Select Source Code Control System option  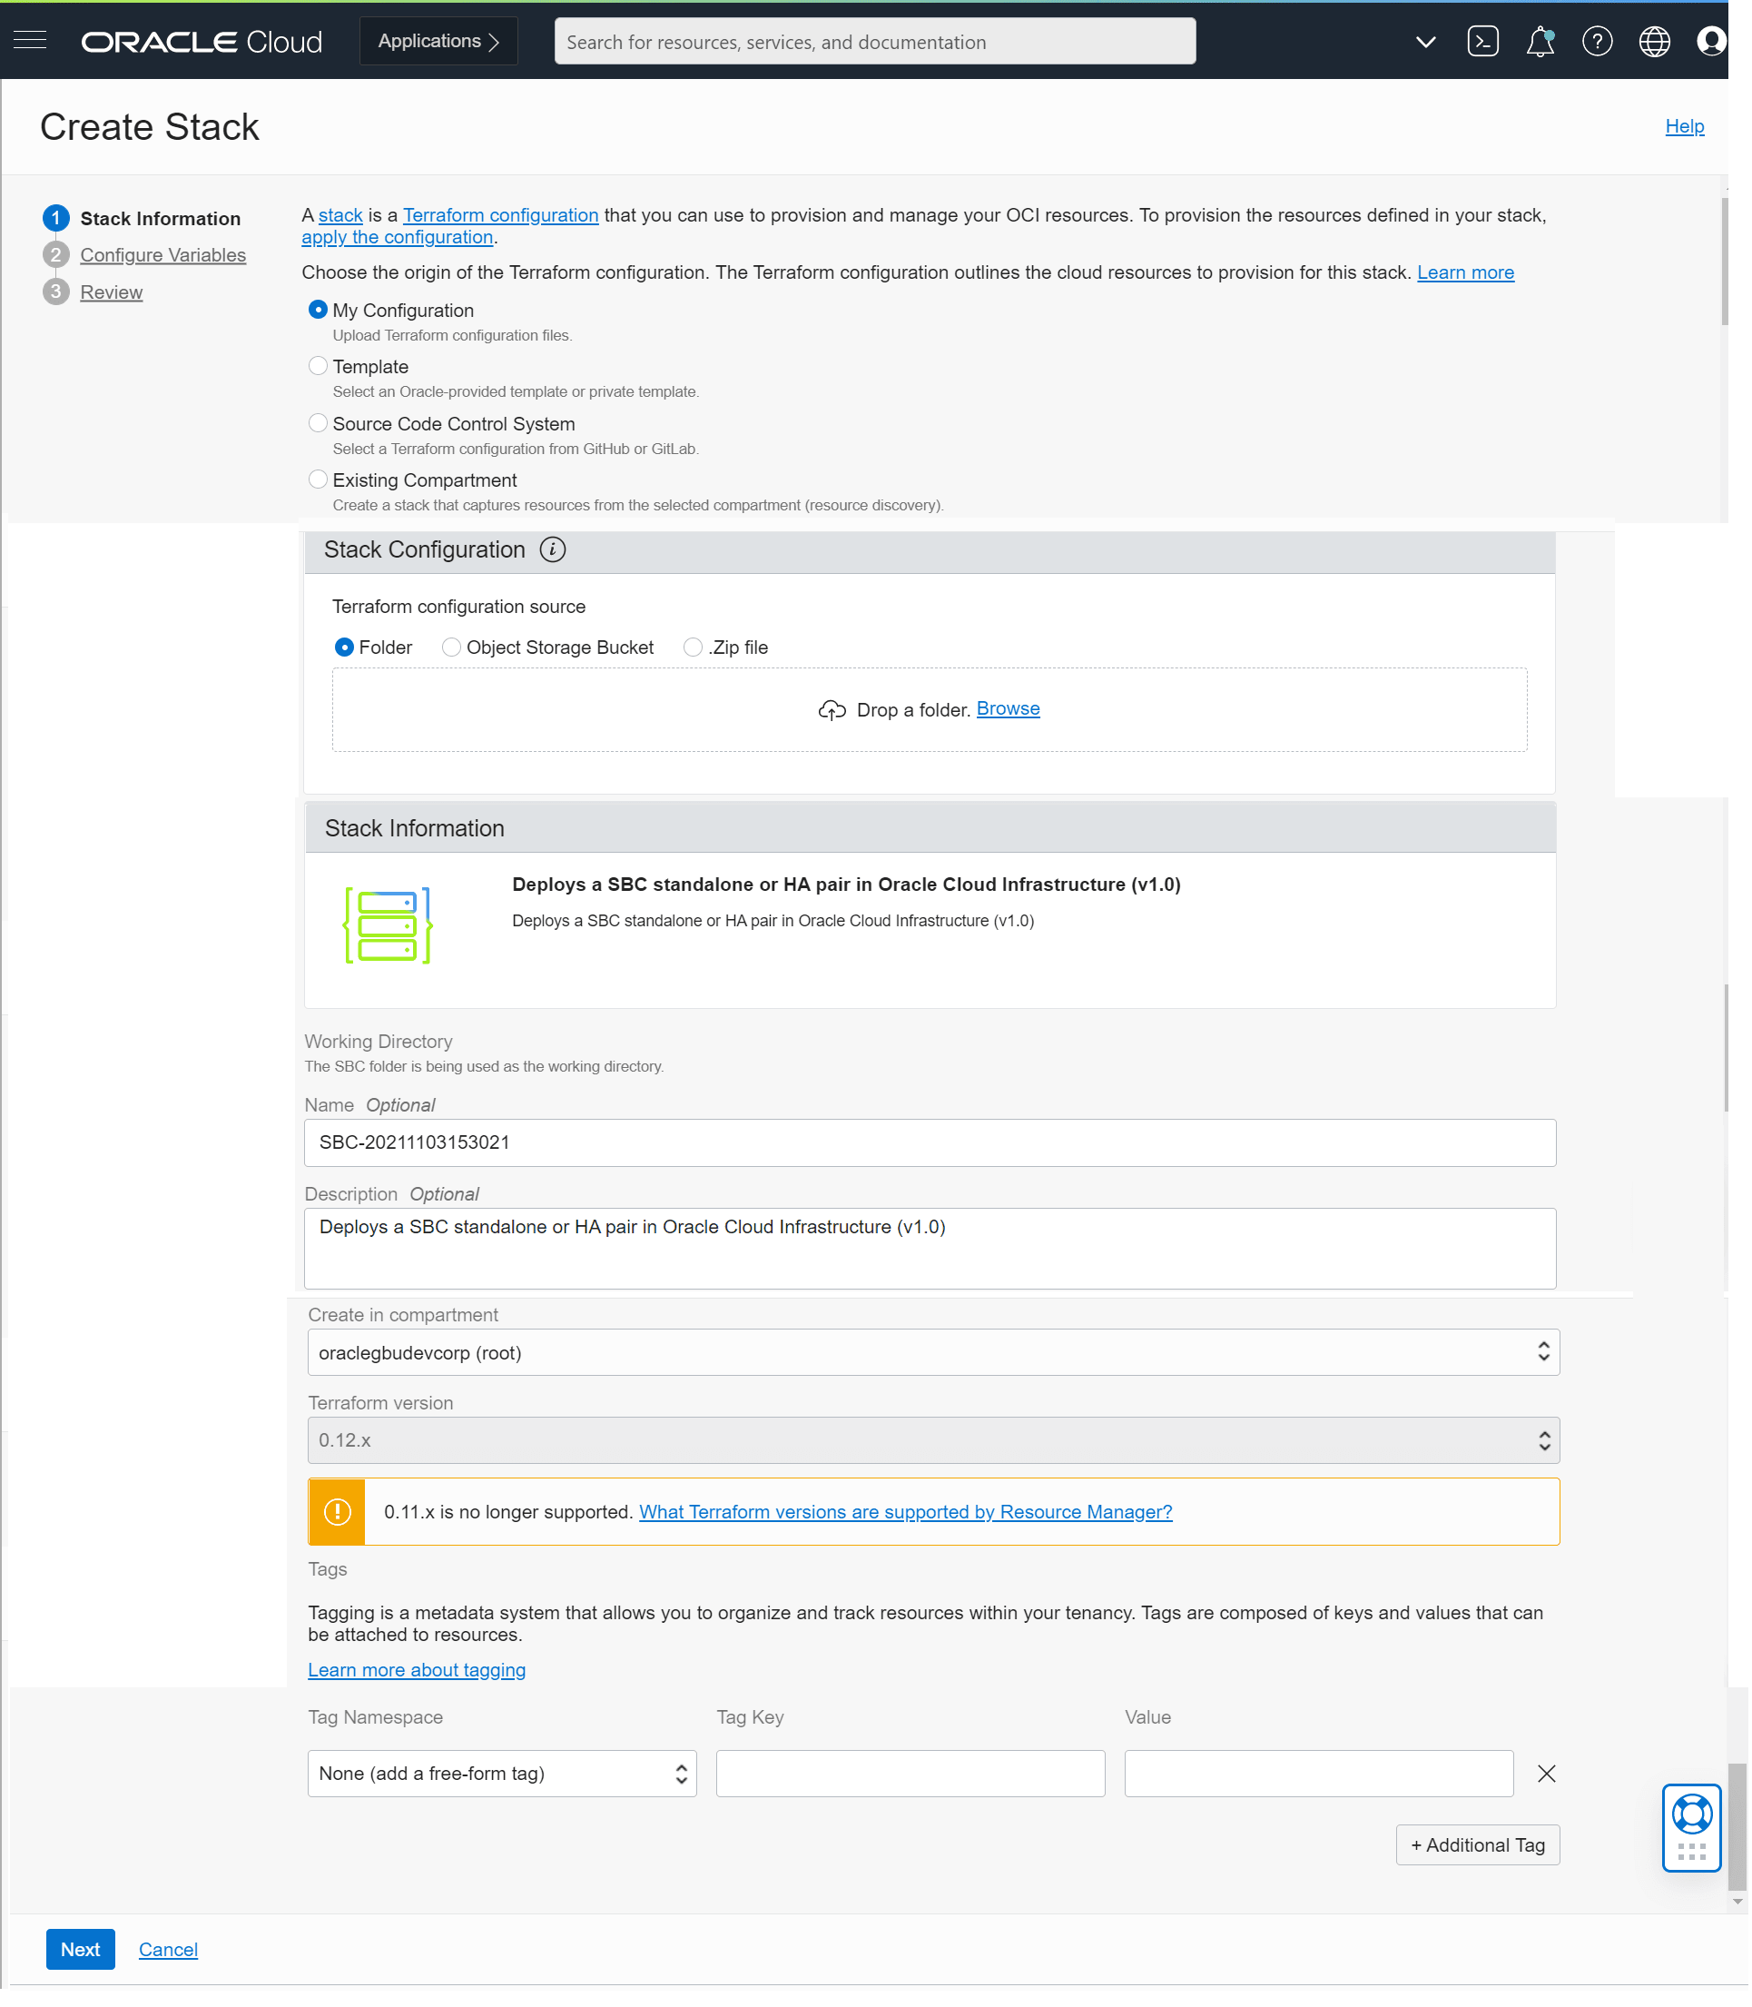[318, 422]
